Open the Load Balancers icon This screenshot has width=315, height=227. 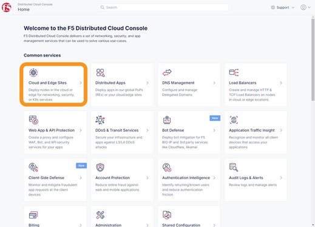pyautogui.click(x=234, y=72)
